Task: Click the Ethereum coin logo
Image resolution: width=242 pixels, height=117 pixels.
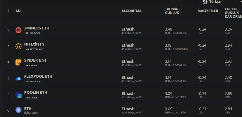Action: (x=18, y=110)
